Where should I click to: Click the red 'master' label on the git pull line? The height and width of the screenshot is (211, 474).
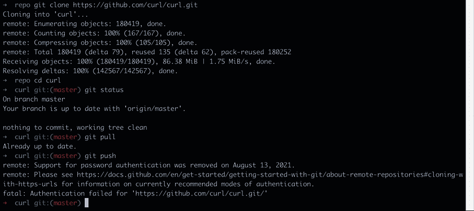coord(65,137)
